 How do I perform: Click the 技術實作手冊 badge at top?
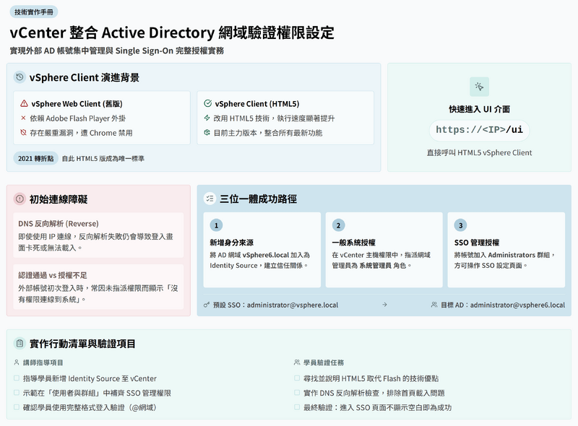click(33, 12)
